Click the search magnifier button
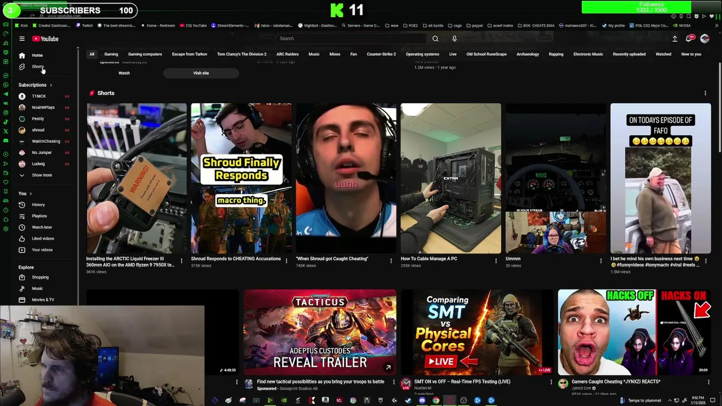 [435, 38]
